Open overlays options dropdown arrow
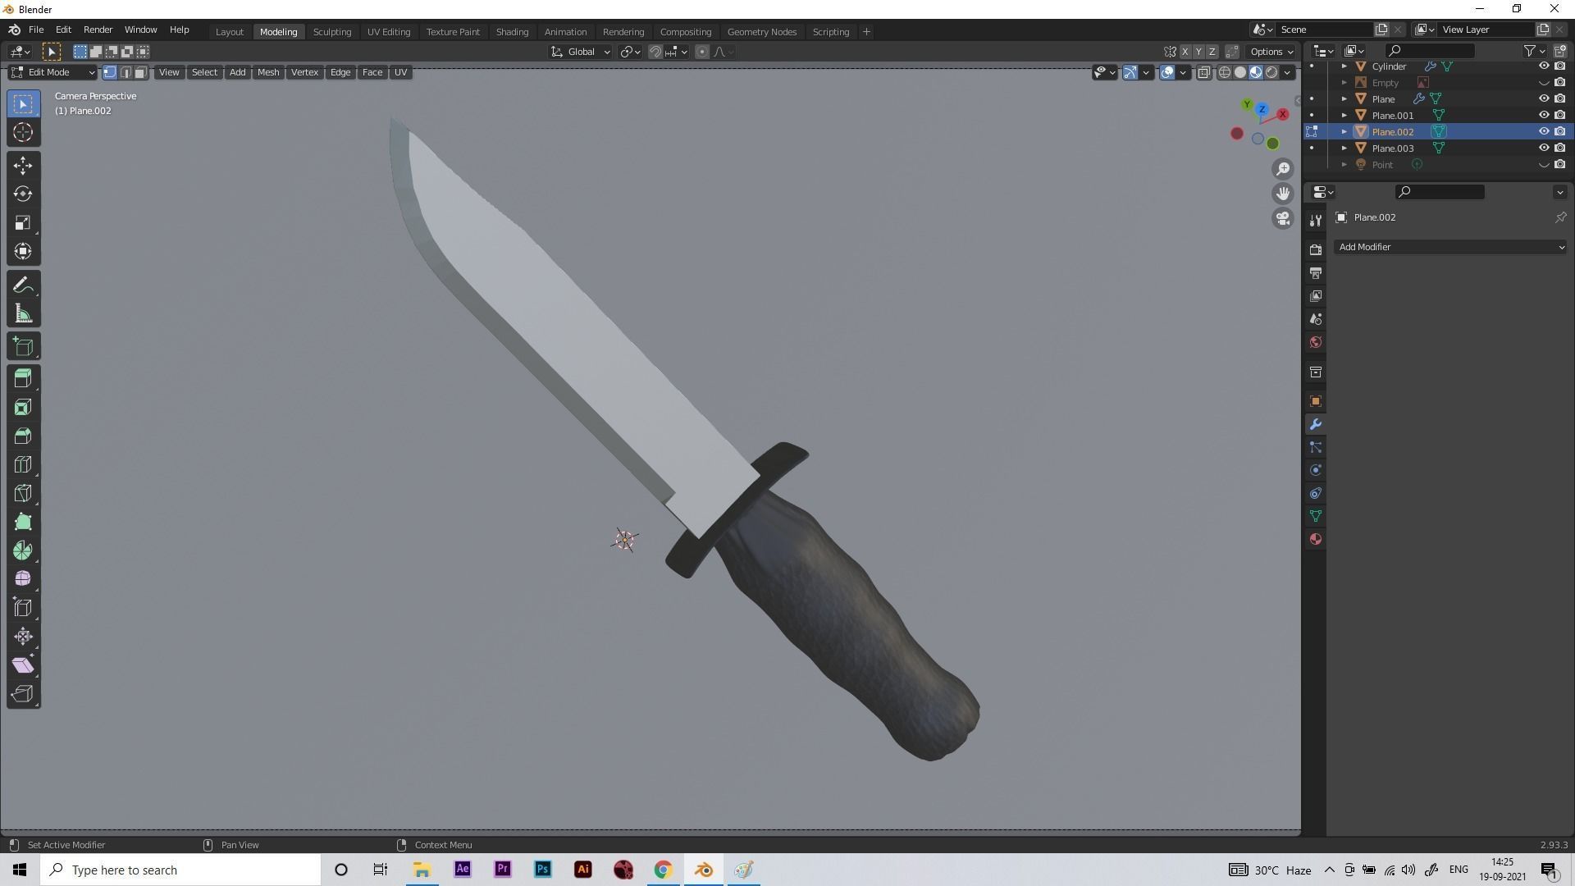Screen dimensions: 1575x886 [1183, 72]
